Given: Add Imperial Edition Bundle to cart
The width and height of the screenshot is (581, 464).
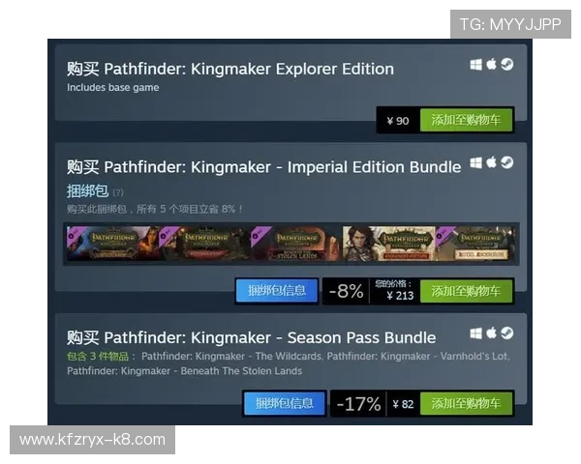Looking at the screenshot, I should [x=466, y=291].
